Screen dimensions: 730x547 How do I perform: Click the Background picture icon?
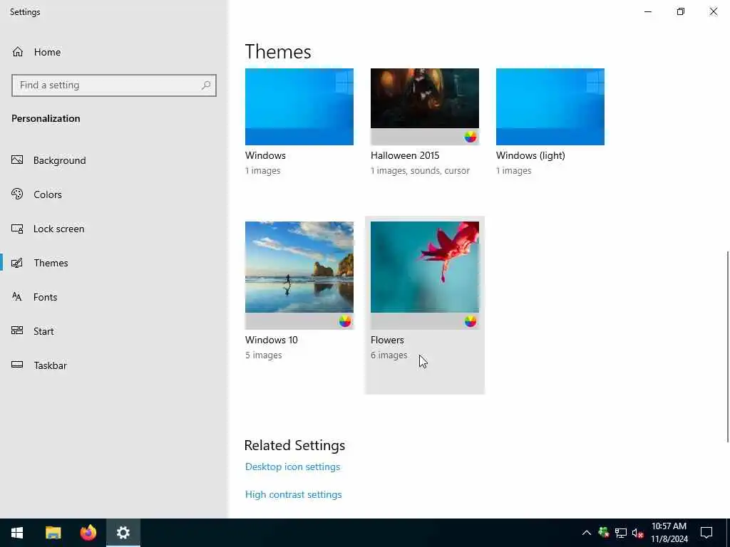17,160
